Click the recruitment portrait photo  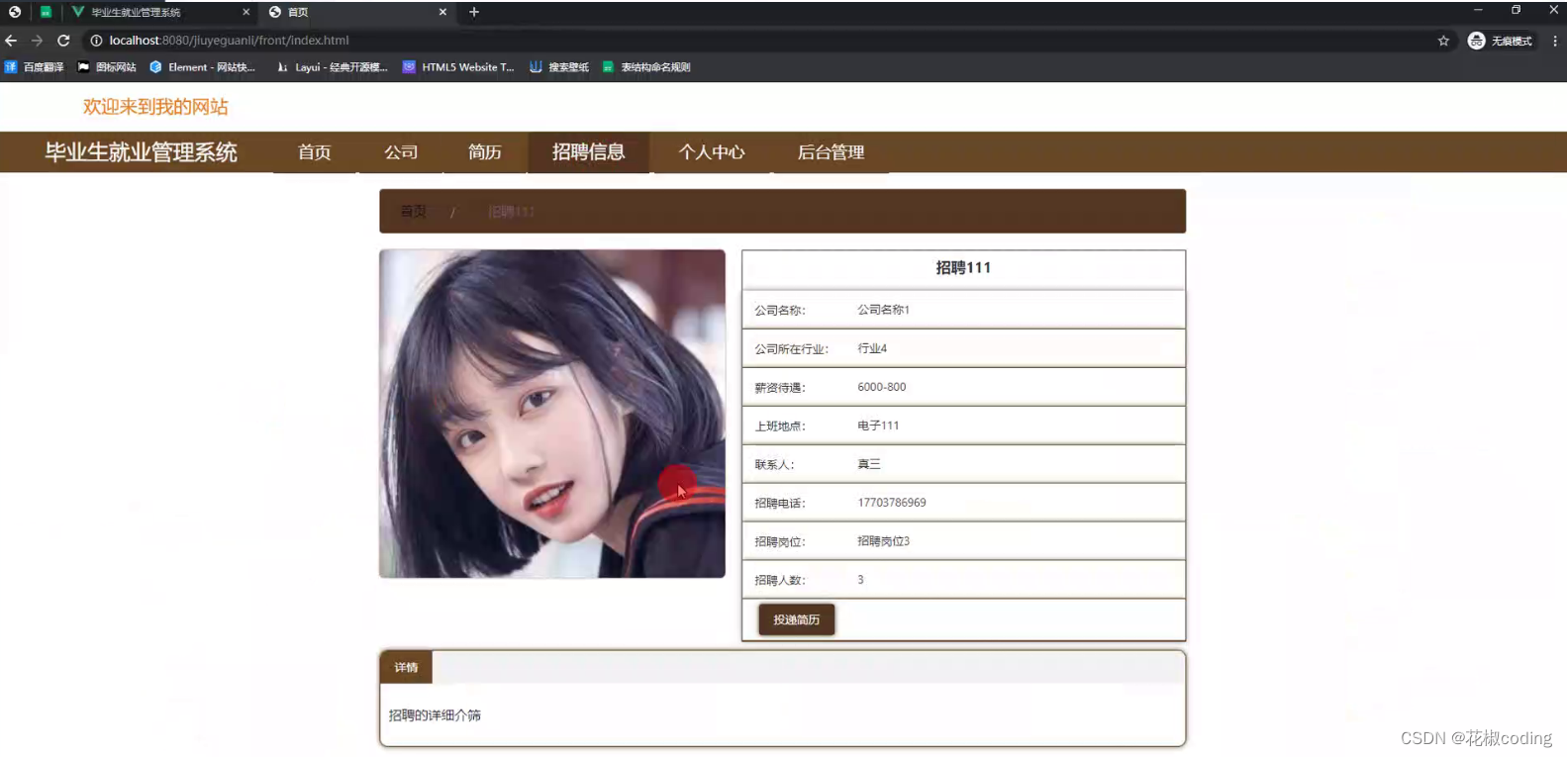(x=552, y=414)
